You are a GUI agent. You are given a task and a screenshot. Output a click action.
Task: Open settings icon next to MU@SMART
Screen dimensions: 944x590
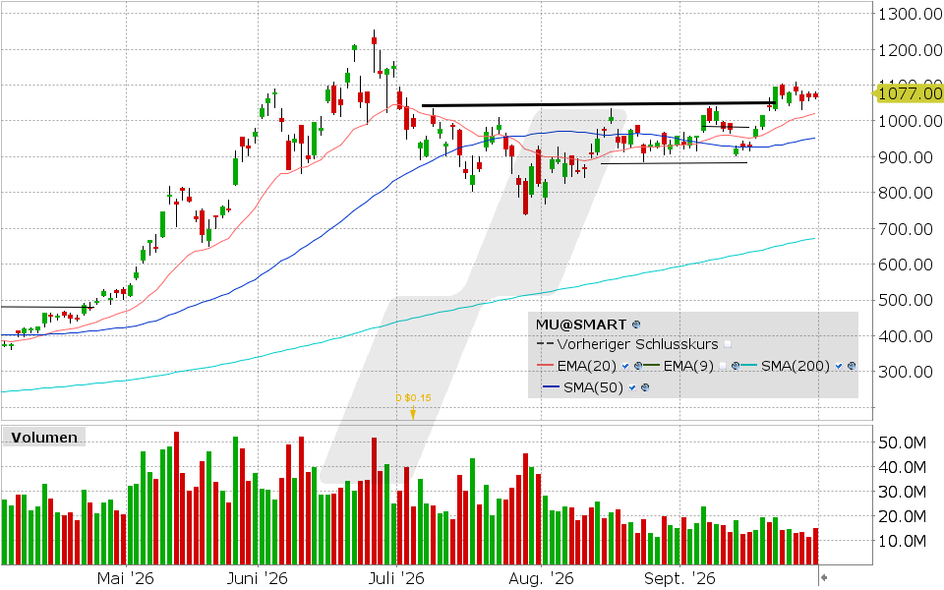(636, 324)
